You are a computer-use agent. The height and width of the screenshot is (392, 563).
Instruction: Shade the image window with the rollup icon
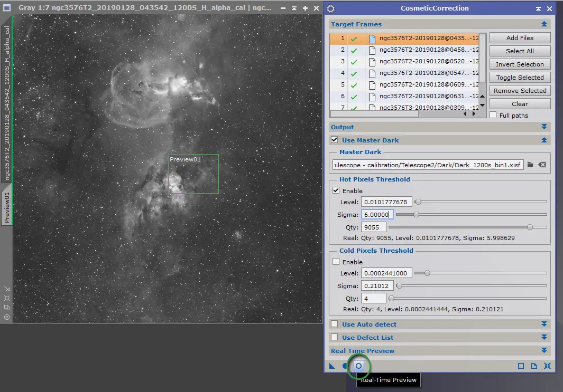pos(294,8)
